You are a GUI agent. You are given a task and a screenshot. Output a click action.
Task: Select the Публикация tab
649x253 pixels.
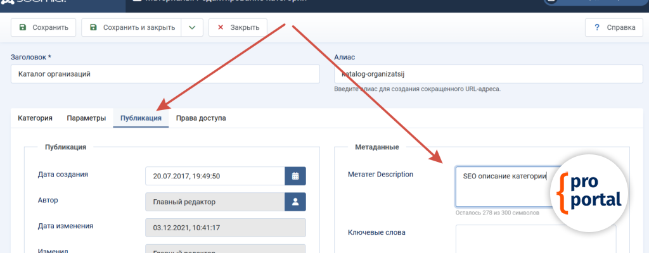point(141,118)
